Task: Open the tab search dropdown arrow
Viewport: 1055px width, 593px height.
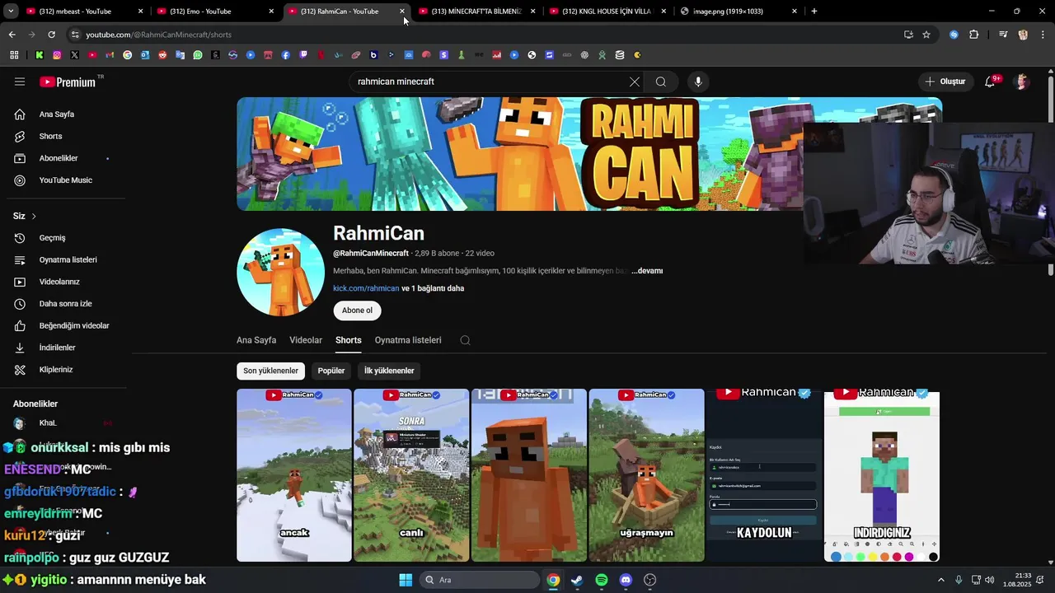Action: point(11,12)
